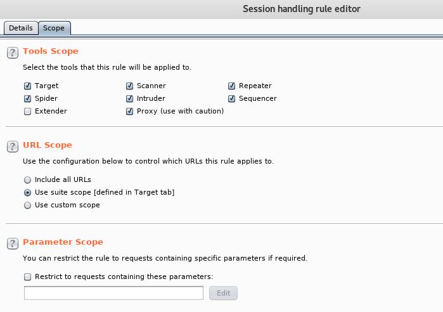443x312 pixels.
Task: Select Include all URLs option
Action: click(x=27, y=179)
